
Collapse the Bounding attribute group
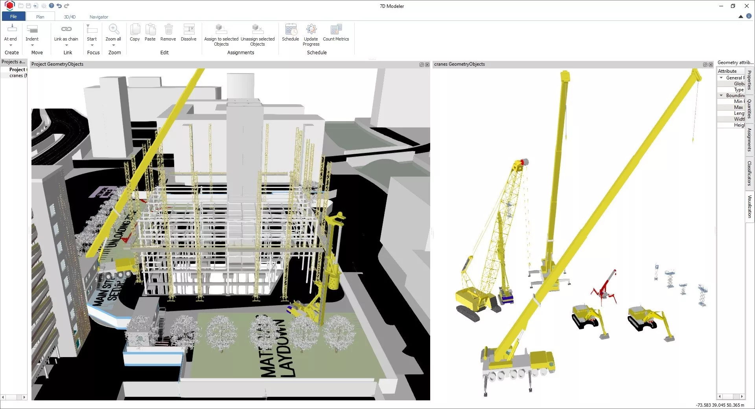click(x=721, y=96)
